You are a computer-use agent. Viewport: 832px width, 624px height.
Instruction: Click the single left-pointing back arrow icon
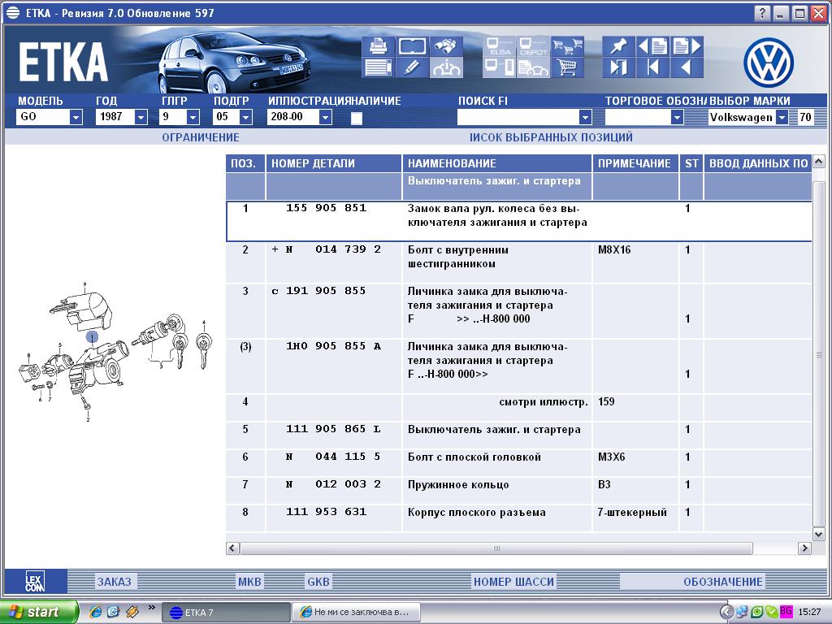point(687,67)
